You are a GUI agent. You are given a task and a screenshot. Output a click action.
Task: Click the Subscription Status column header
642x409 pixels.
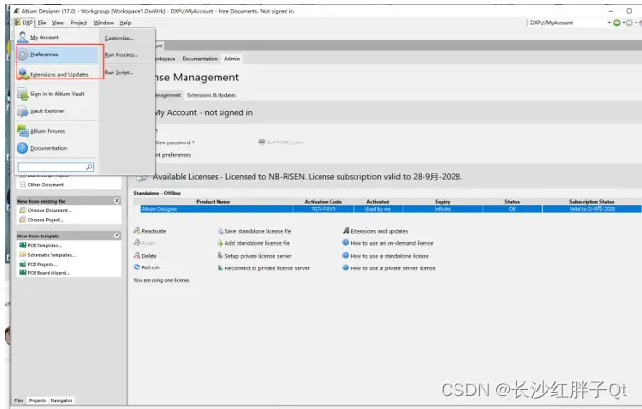click(x=591, y=202)
